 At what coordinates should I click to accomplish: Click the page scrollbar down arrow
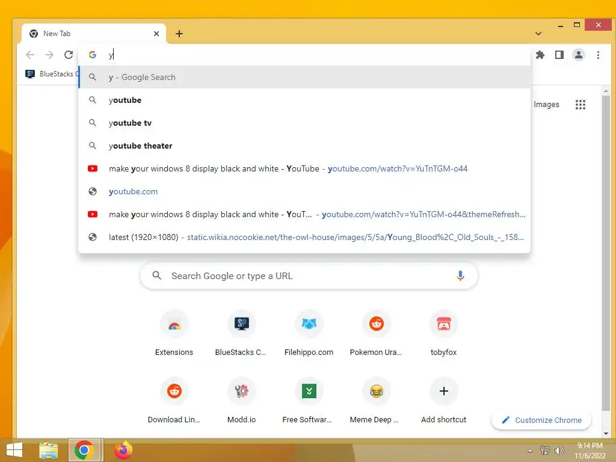(x=606, y=434)
